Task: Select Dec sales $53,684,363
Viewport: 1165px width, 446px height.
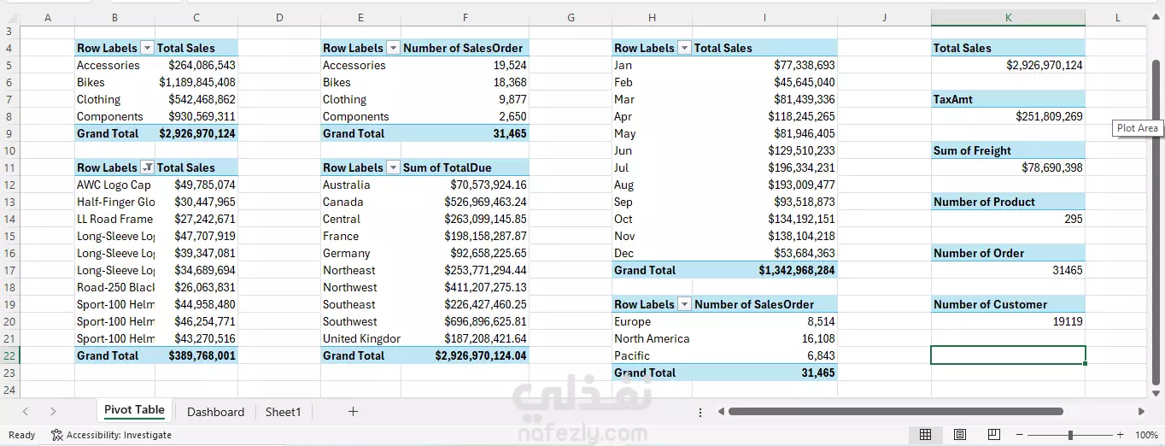Action: [x=764, y=253]
